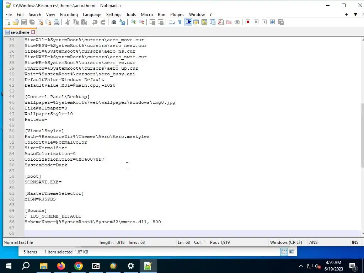Open the Tools menu
This screenshot has width=364, height=273.
[131, 14]
